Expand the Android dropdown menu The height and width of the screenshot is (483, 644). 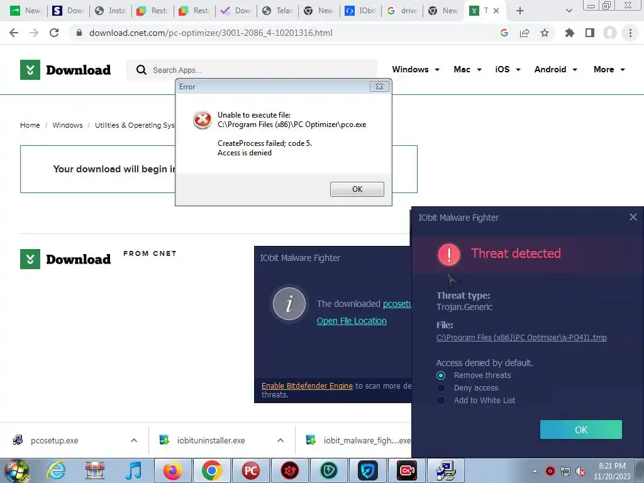[556, 69]
